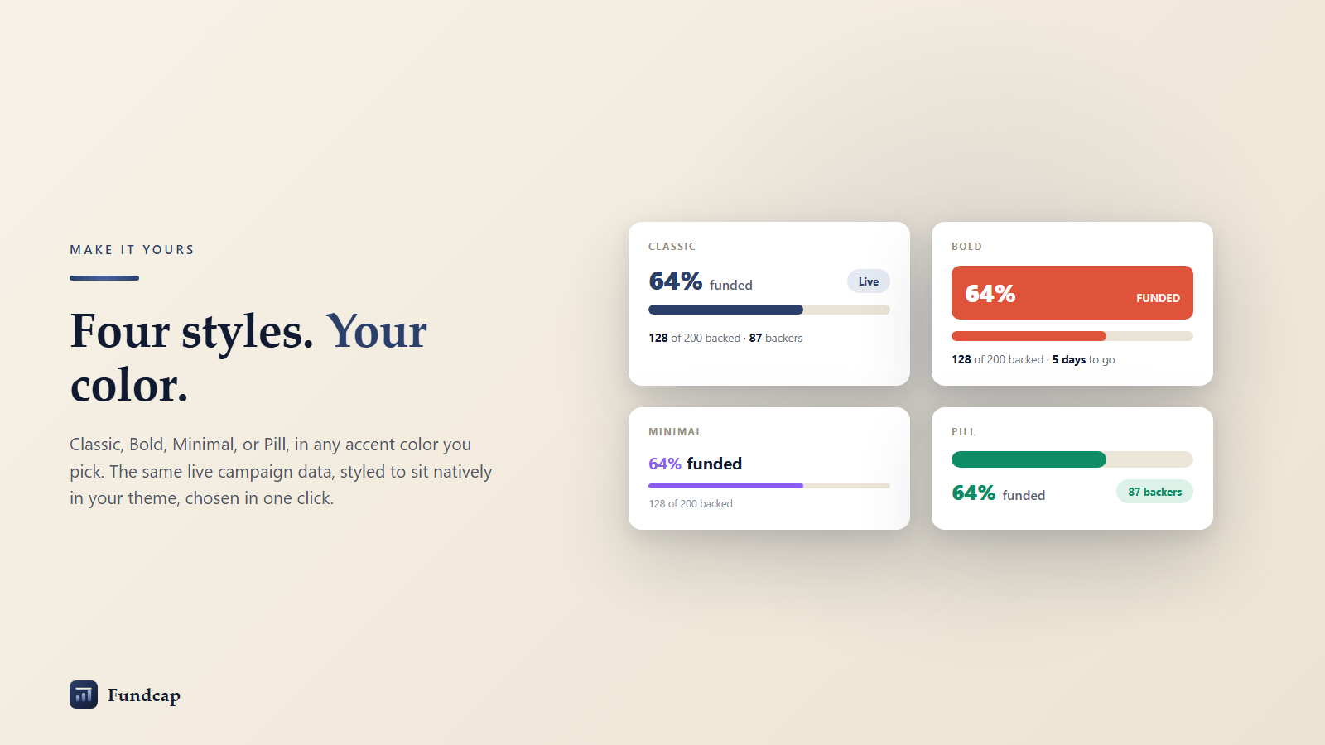The height and width of the screenshot is (745, 1325).
Task: Click the purple Minimal progress bar
Action: coord(769,486)
